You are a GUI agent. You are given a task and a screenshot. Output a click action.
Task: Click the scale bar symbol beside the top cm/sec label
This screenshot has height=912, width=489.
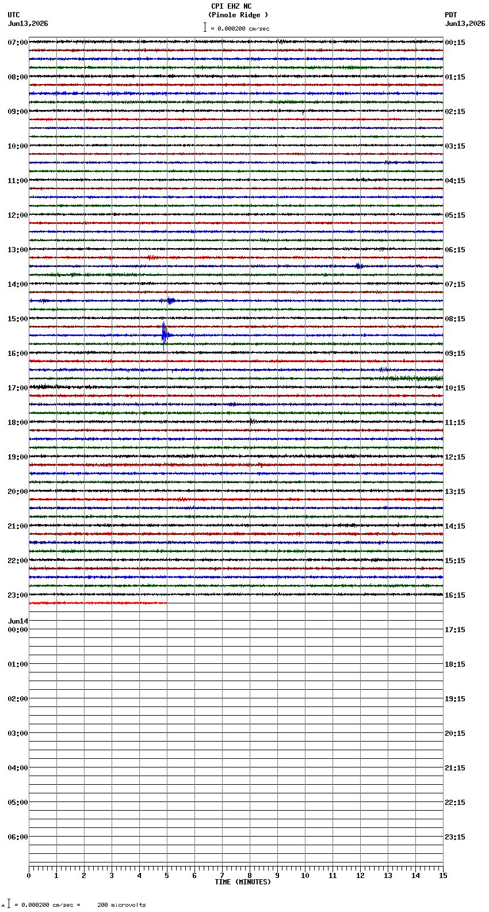click(205, 27)
